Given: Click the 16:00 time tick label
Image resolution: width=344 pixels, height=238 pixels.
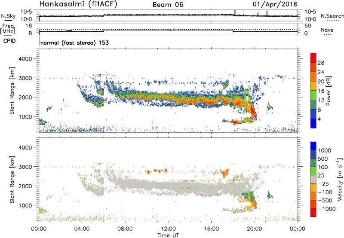Looking at the screenshot, I should click(211, 229).
